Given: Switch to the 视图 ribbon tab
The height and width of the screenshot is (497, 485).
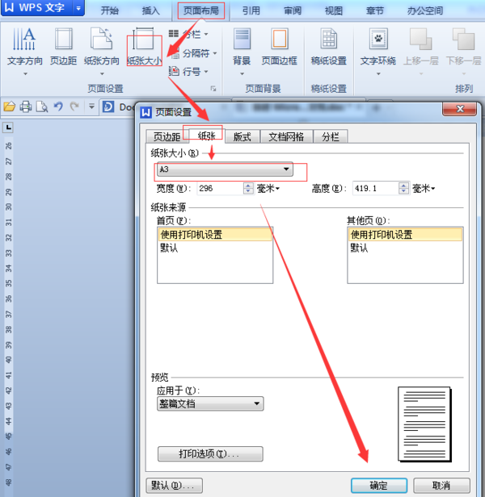Looking at the screenshot, I should point(334,10).
